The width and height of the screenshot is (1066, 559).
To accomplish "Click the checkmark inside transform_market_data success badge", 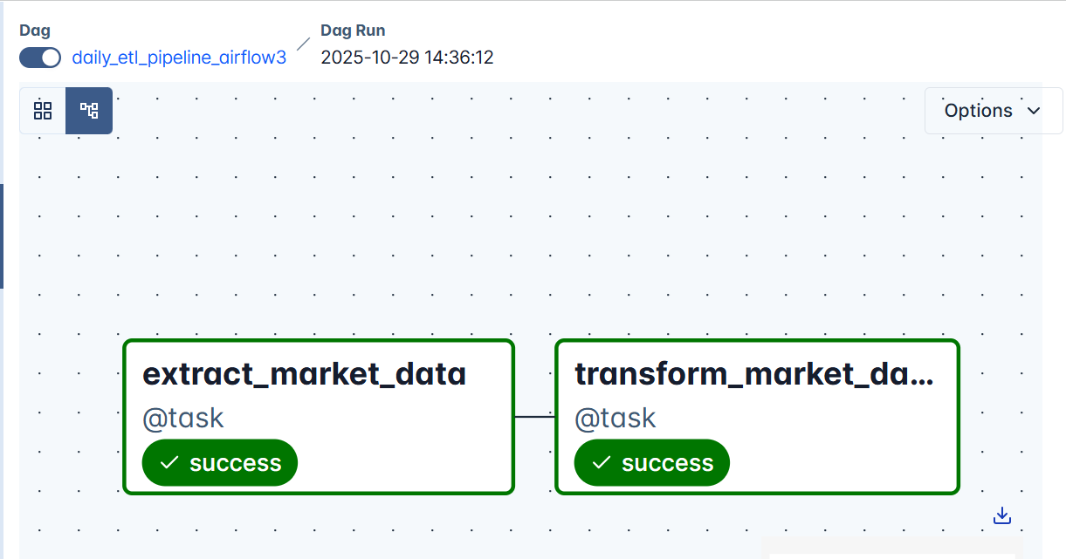I will tap(602, 462).
